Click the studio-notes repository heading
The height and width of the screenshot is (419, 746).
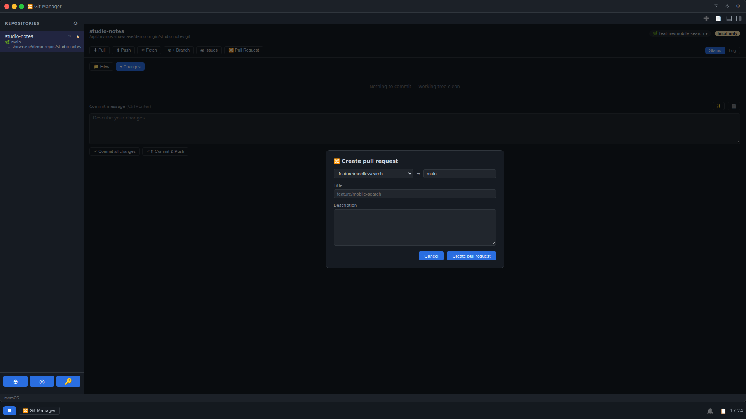[106, 31]
